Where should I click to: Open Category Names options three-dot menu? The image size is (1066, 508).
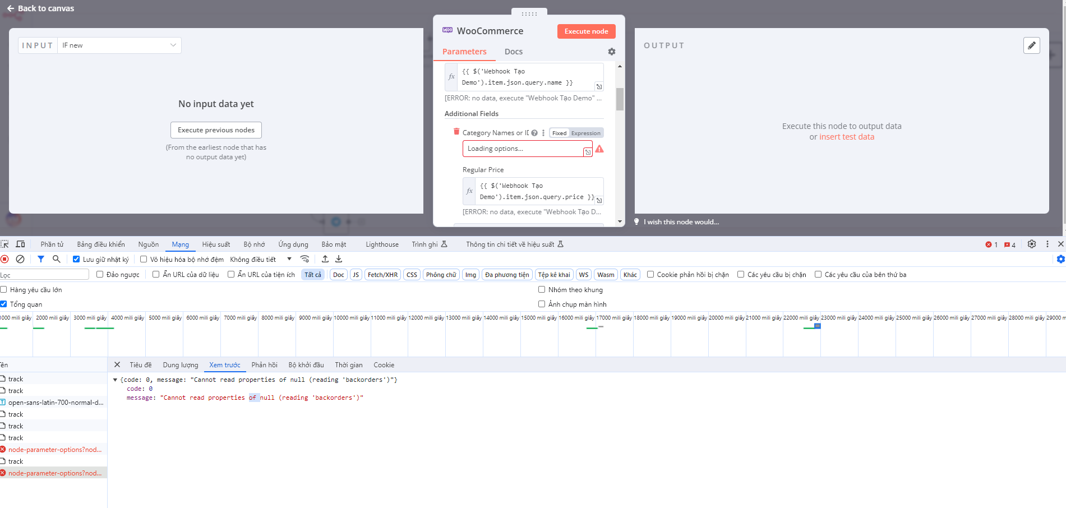pos(543,133)
